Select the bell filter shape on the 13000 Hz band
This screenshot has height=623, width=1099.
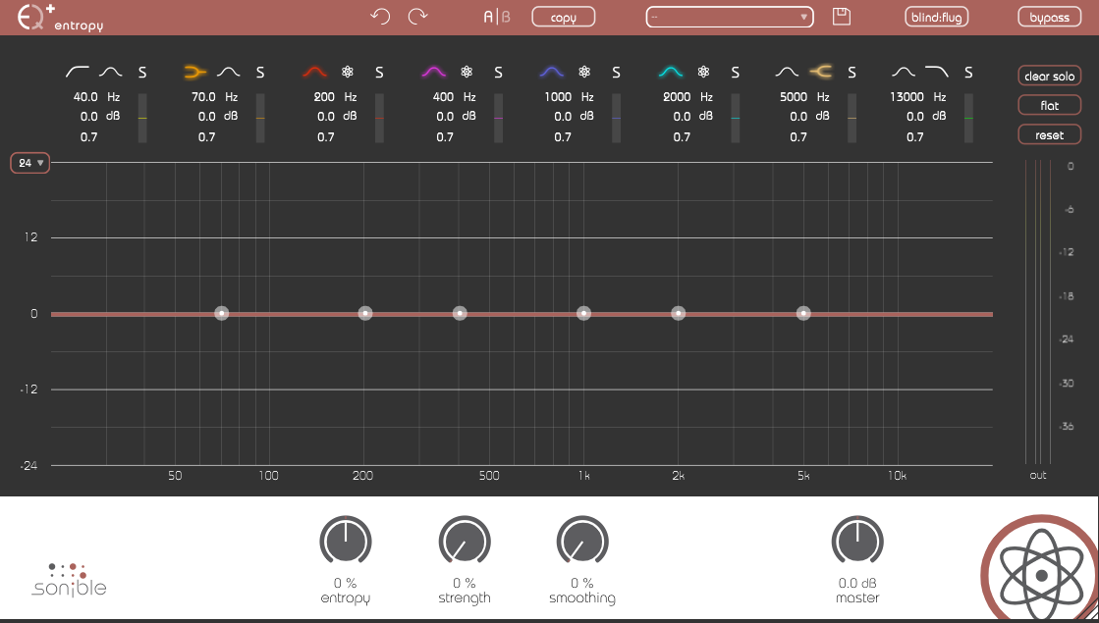(905, 72)
